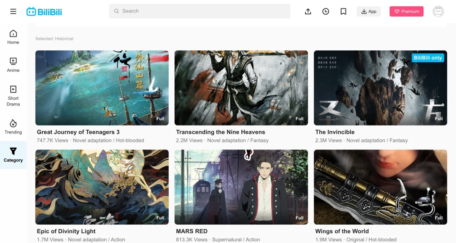Click title 'MARS RED'
This screenshot has height=243, width=456.
(x=191, y=231)
